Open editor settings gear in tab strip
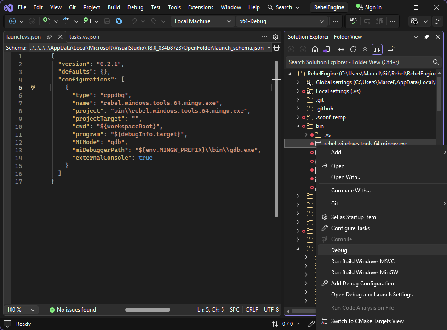 275,37
